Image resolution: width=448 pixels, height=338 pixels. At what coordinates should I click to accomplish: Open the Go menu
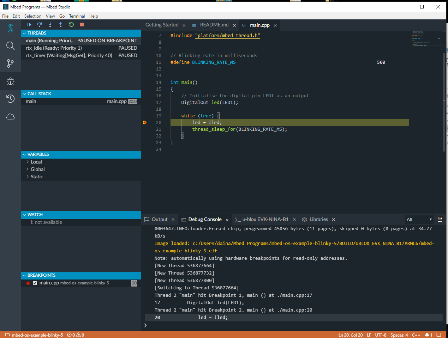(x=62, y=16)
